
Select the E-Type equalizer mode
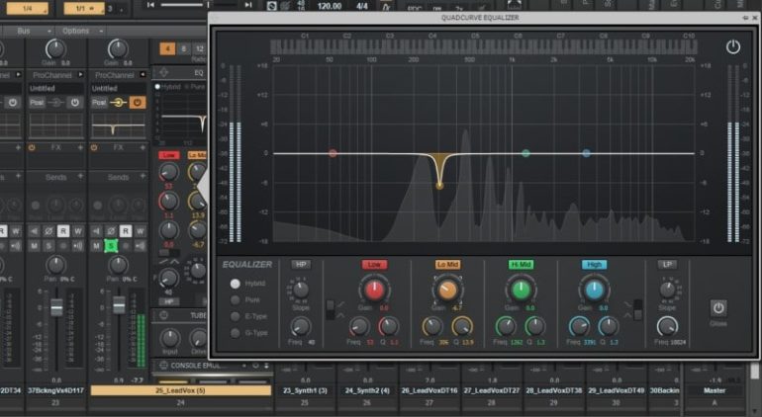pos(235,316)
